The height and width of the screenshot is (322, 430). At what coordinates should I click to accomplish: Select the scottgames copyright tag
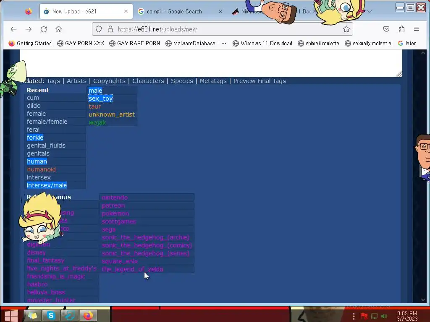pos(119,221)
